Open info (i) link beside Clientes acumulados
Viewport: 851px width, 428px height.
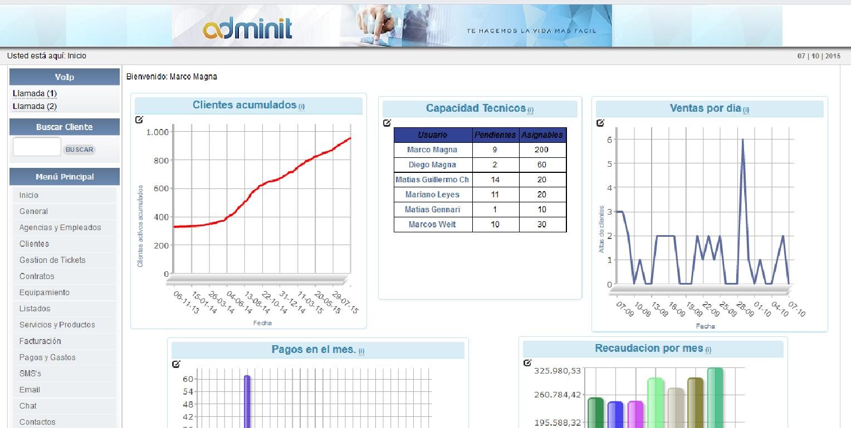[301, 106]
